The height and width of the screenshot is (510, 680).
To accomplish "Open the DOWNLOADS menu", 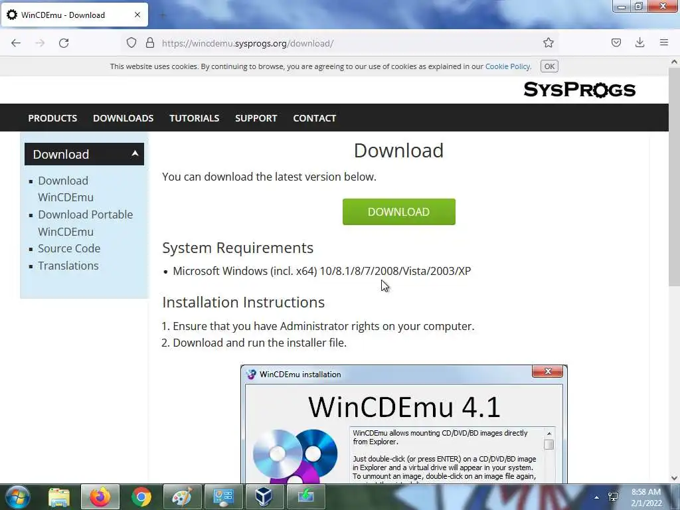I will coord(123,118).
